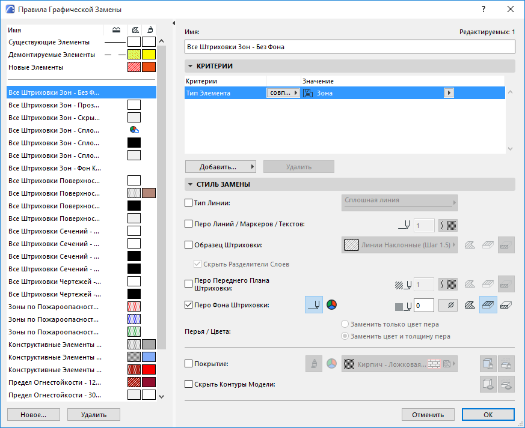Click the Имя rule name field
The image size is (525, 428).
350,47
